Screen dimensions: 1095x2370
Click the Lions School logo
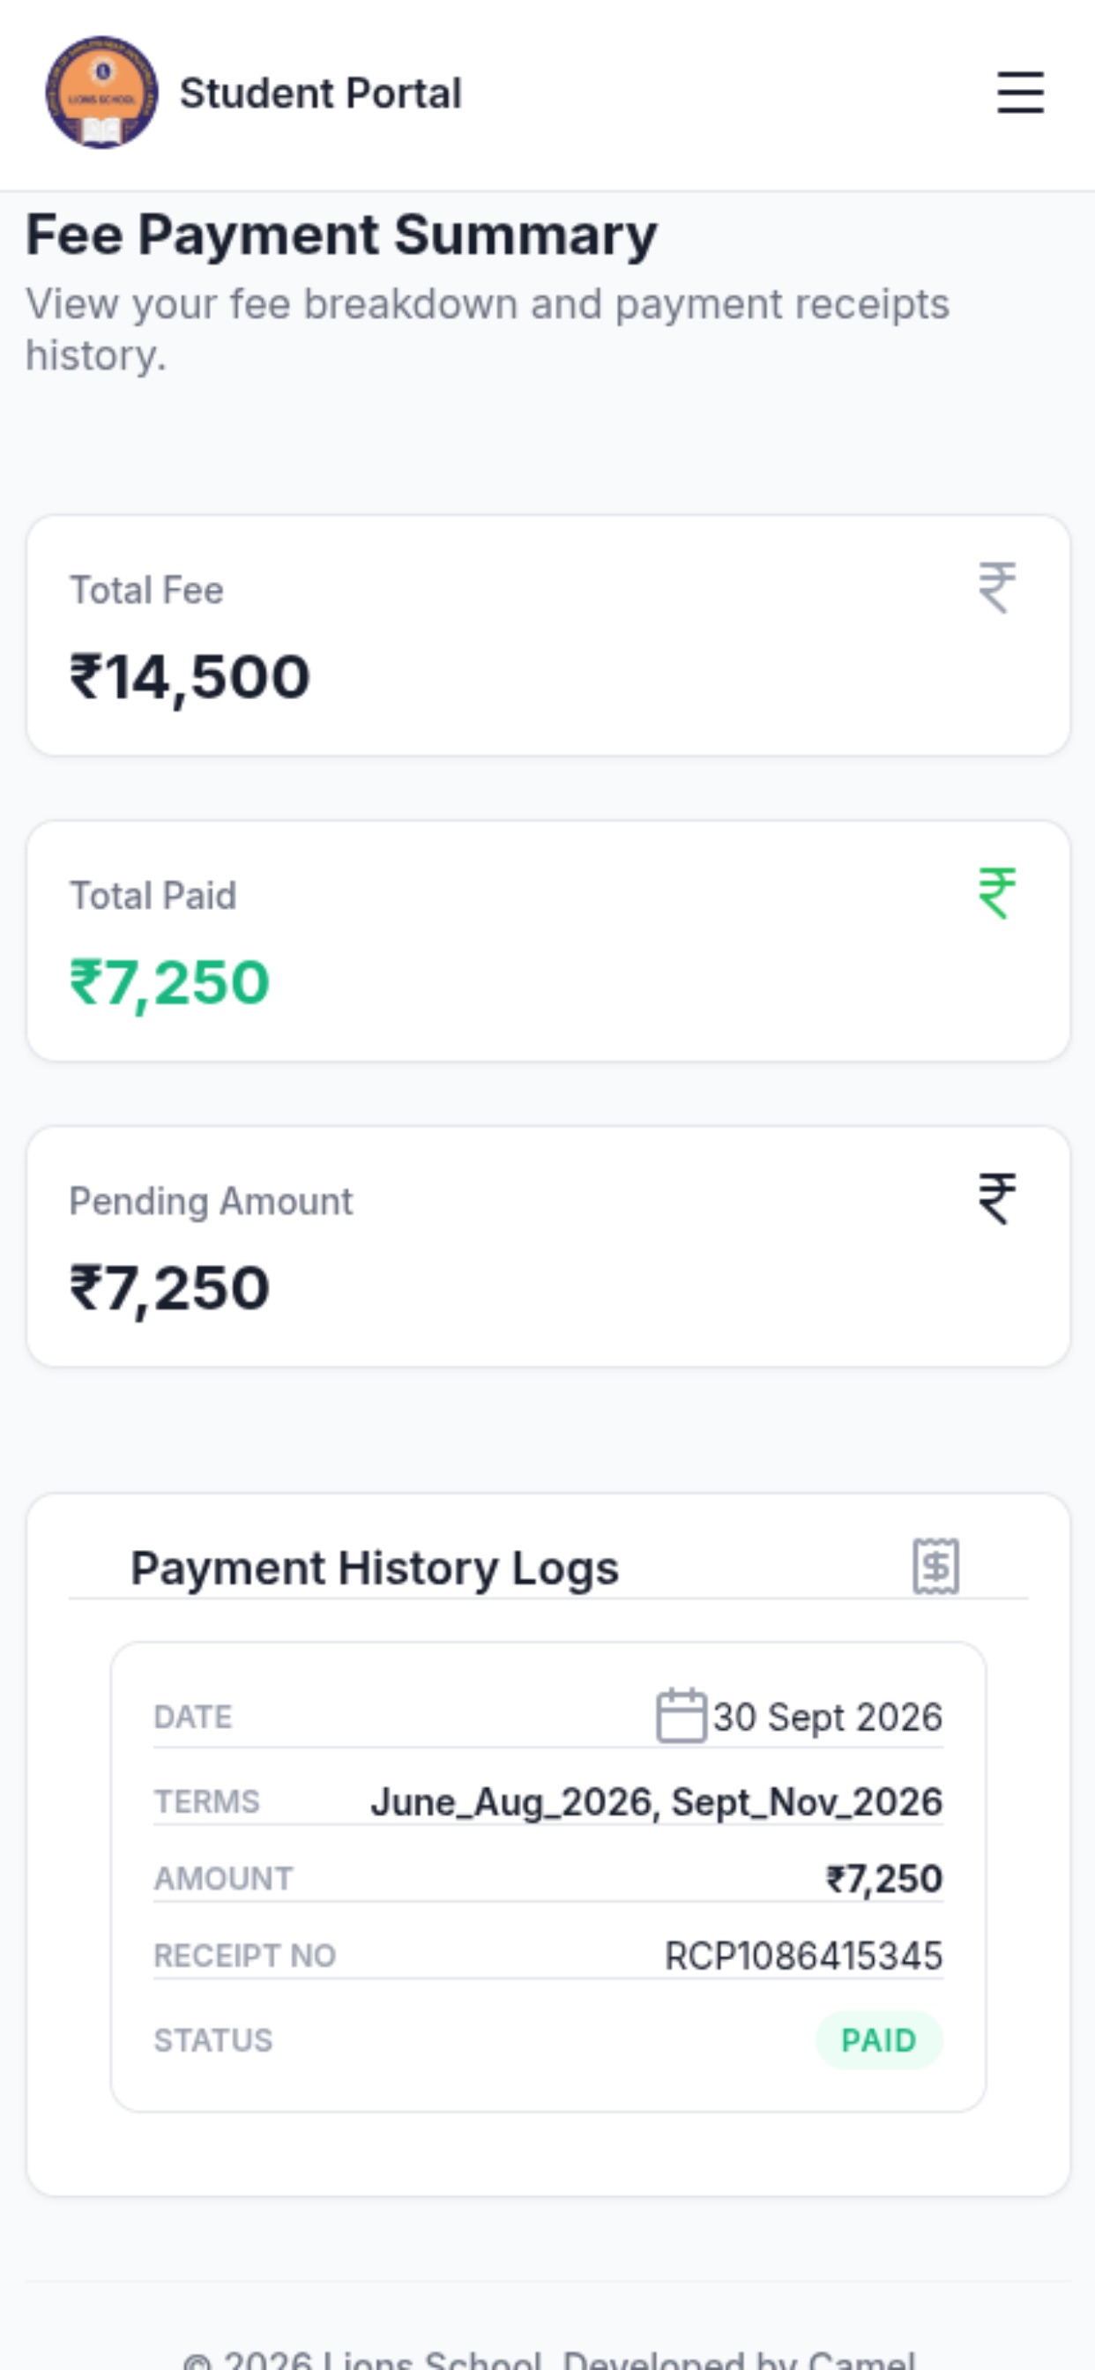coord(102,93)
